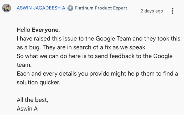The width and height of the screenshot is (184, 115).
Task: Open Aswin's minion profile avatar
Action: 7,8
